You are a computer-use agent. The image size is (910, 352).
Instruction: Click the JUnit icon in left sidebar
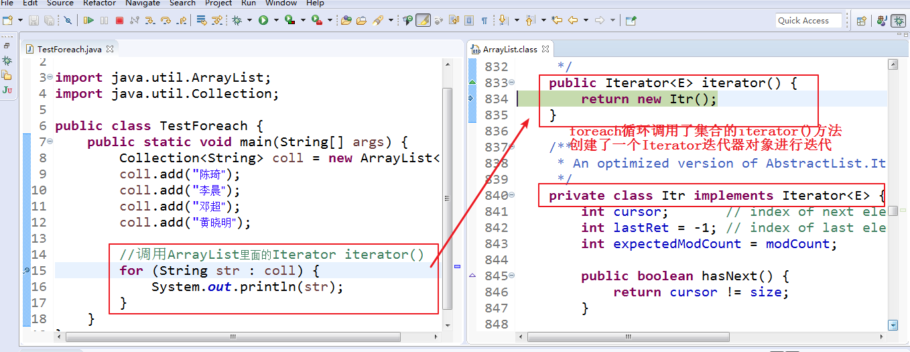pyautogui.click(x=7, y=90)
